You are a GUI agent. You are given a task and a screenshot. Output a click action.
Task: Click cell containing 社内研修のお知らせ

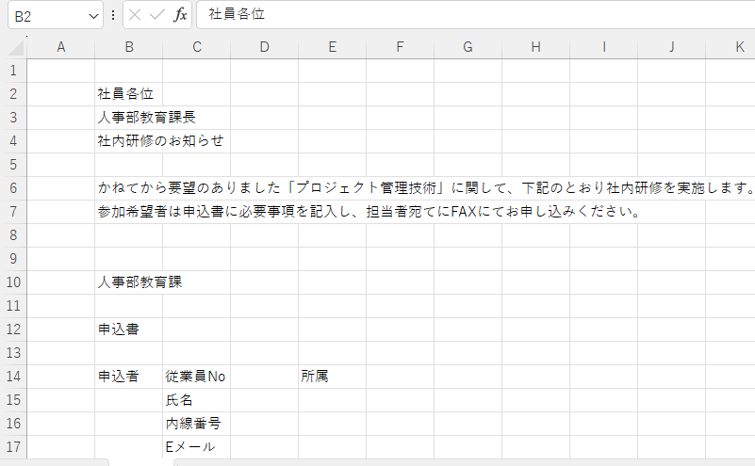pos(128,141)
